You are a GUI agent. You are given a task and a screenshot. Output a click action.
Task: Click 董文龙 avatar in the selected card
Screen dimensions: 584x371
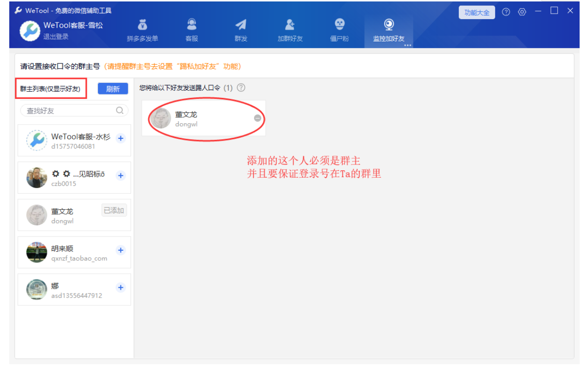[160, 118]
